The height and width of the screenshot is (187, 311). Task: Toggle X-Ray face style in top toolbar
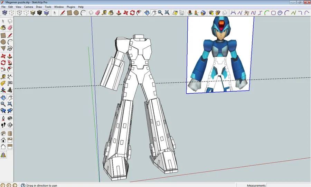(4, 13)
